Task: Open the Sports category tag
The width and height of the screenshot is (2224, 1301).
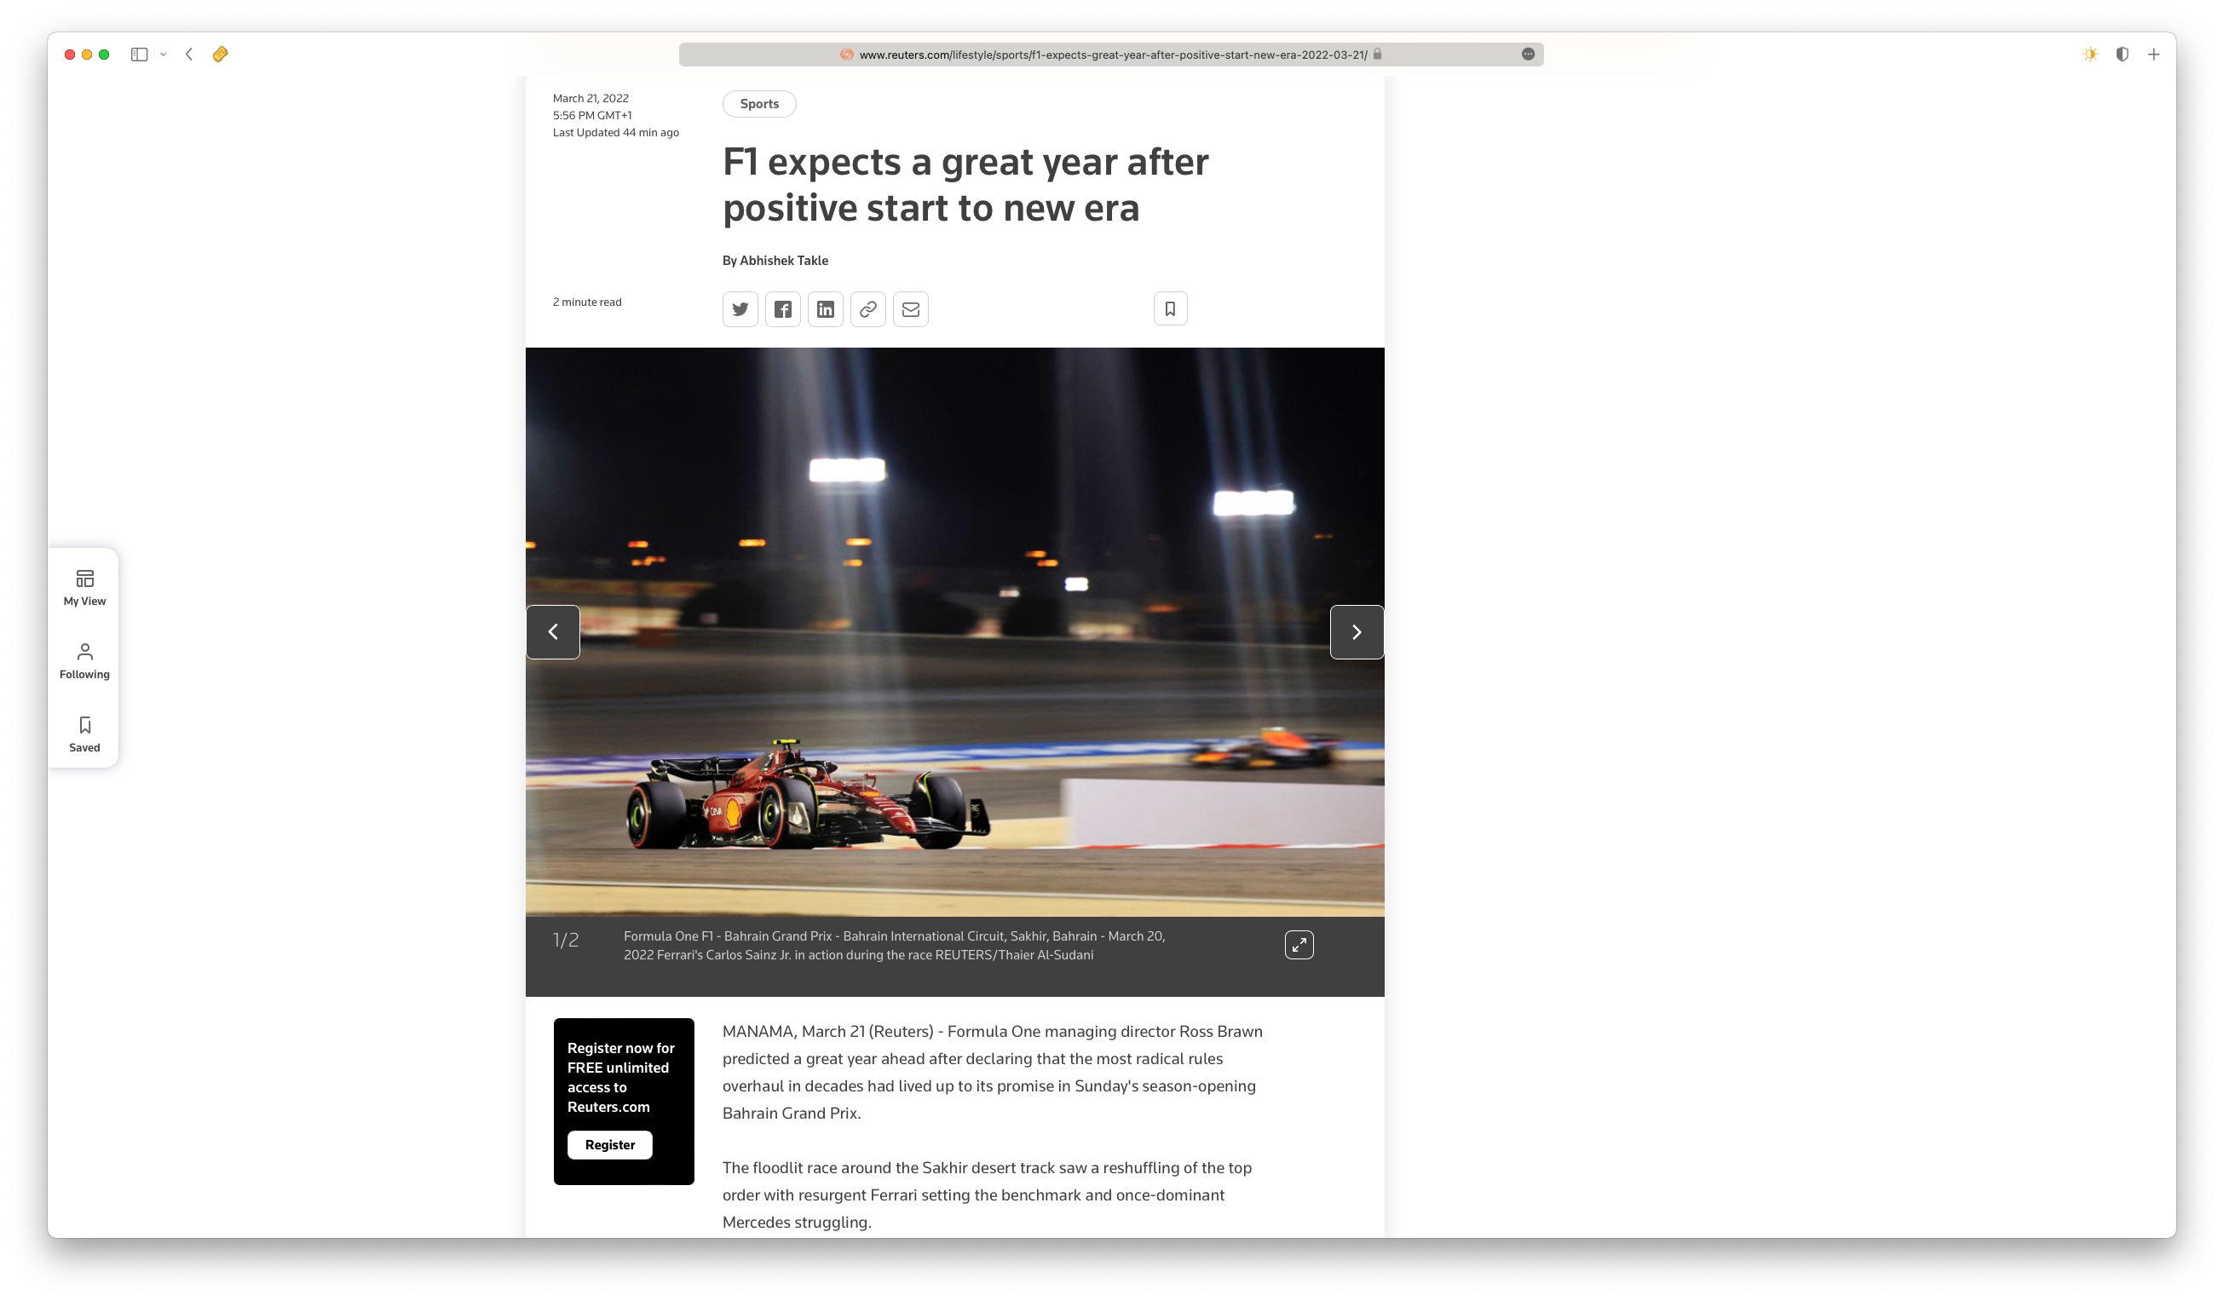Action: click(x=759, y=103)
